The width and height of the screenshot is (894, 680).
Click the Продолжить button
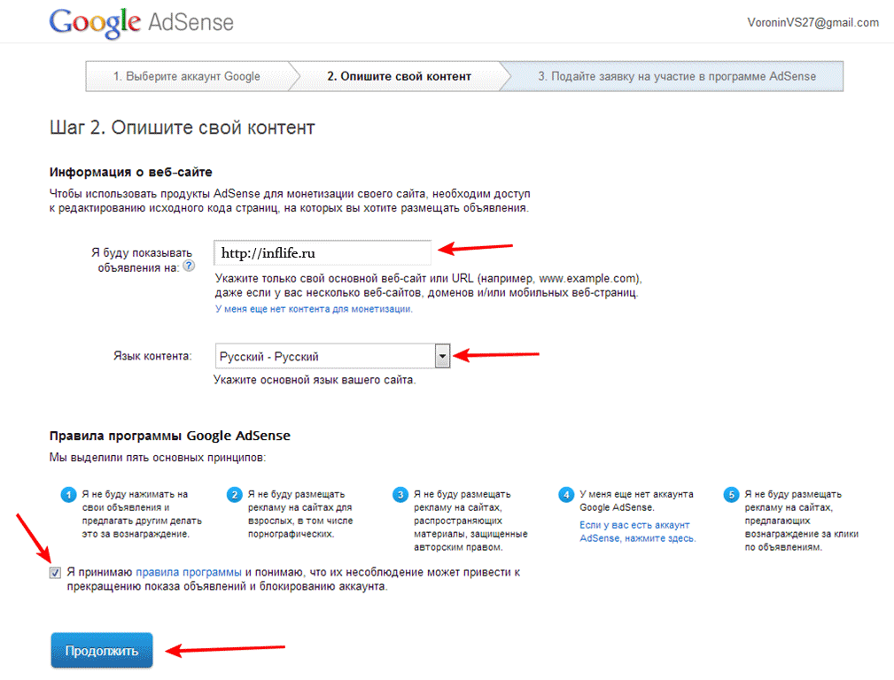coord(102,651)
